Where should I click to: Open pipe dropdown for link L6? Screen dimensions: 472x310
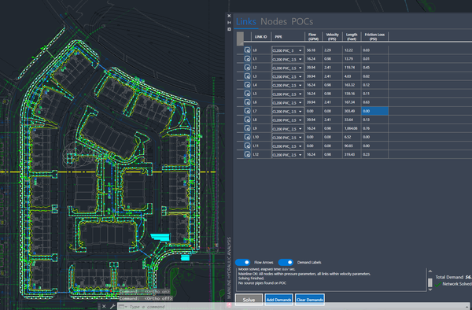[300, 103]
